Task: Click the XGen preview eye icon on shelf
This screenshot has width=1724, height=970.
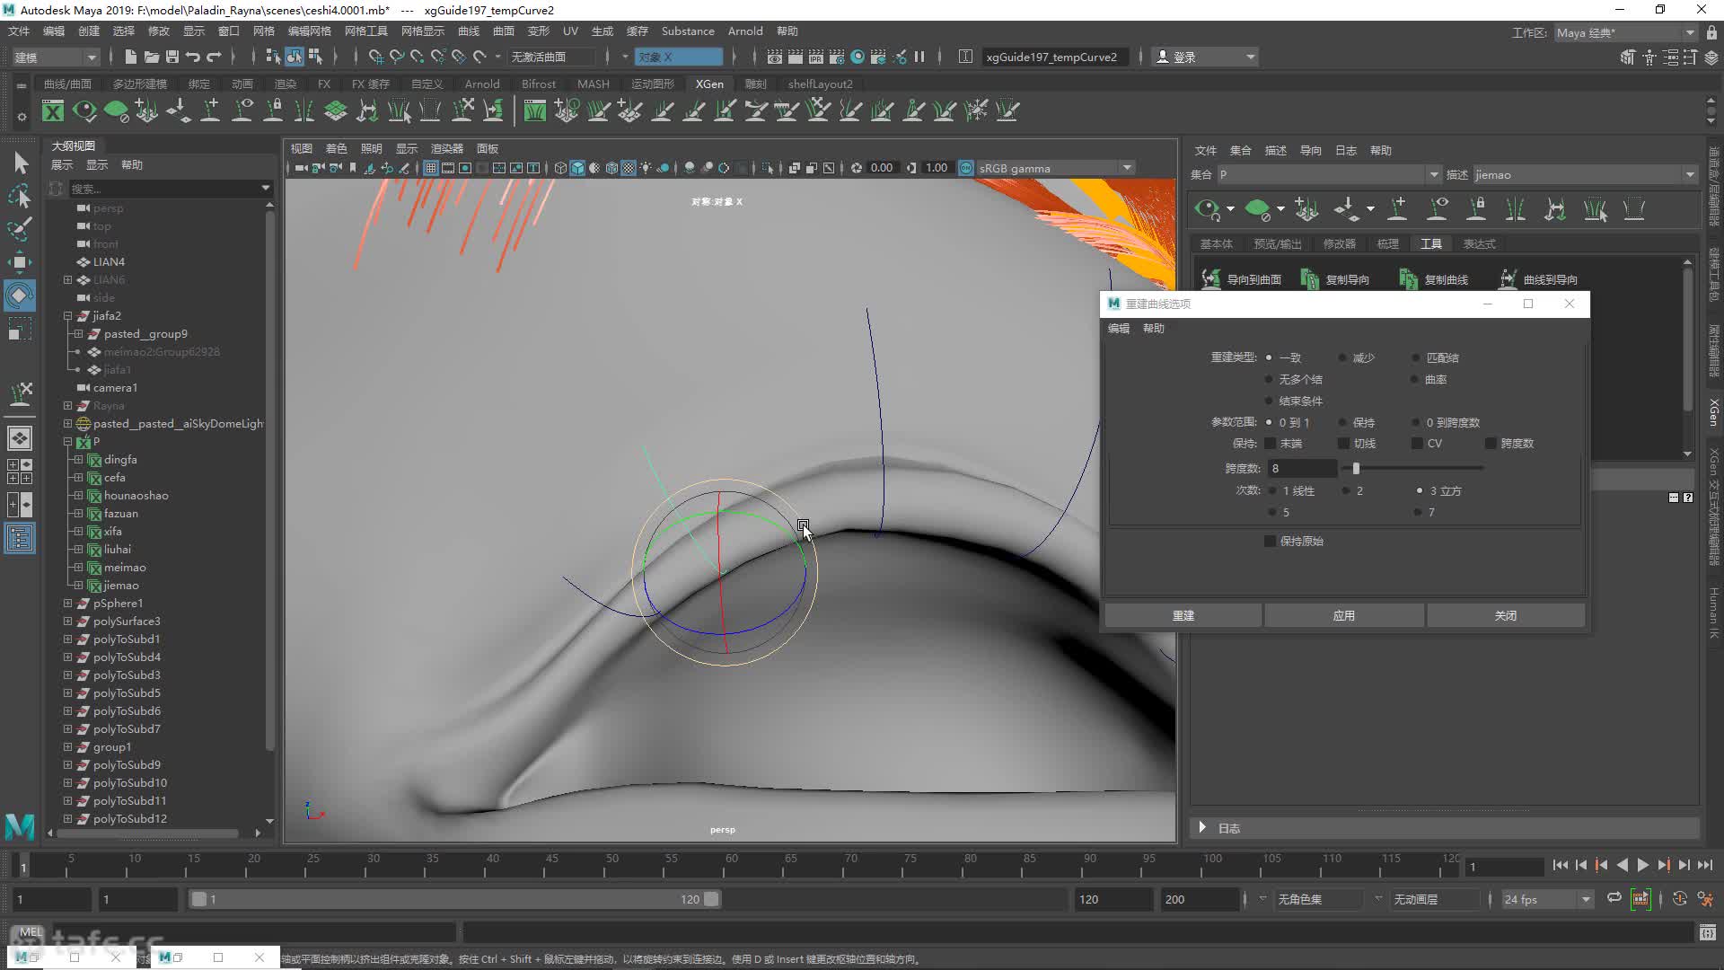Action: [84, 110]
